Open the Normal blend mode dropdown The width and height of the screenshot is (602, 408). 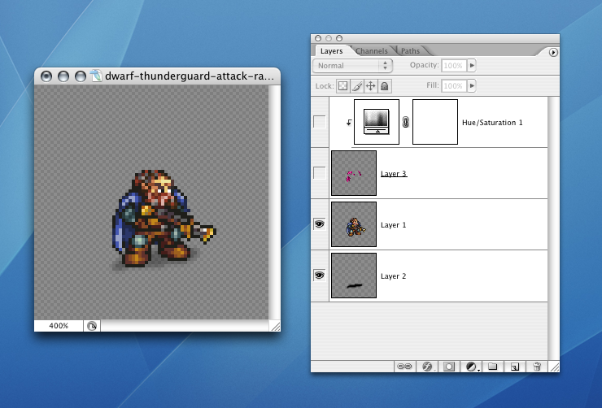pyautogui.click(x=352, y=66)
